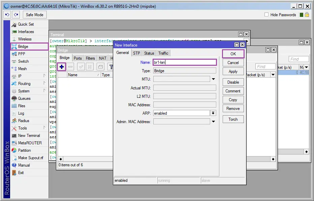Click the blue plus add button in Bridge window
314x201 pixels.
(62, 67)
